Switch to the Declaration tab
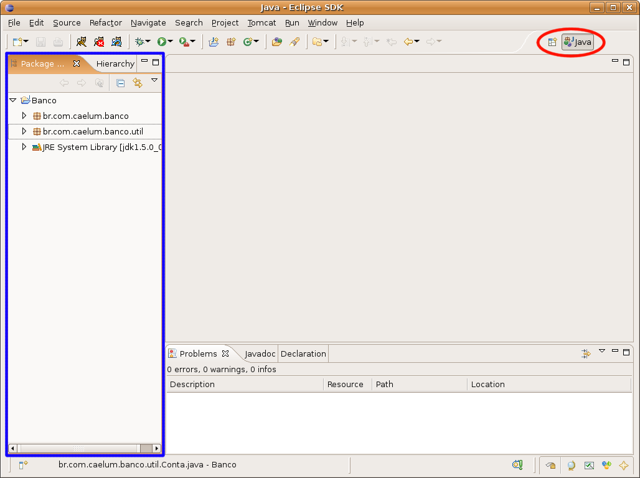The height and width of the screenshot is (478, 640). pyautogui.click(x=303, y=354)
